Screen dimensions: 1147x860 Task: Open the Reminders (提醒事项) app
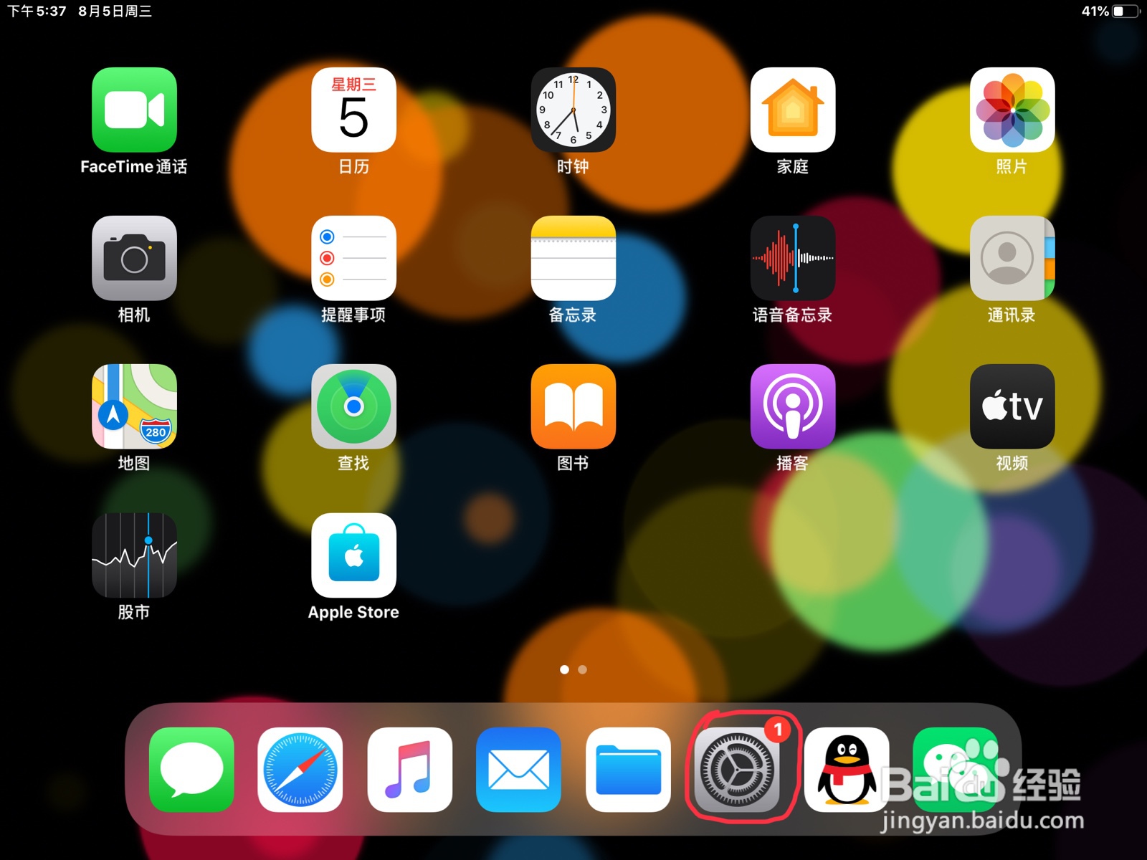coord(353,258)
